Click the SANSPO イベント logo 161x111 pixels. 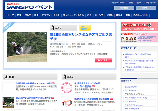[29, 6]
